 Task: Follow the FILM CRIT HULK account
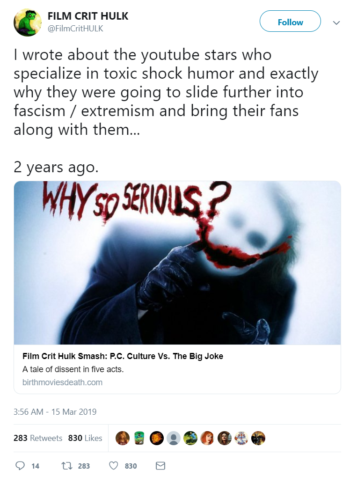coord(290,21)
